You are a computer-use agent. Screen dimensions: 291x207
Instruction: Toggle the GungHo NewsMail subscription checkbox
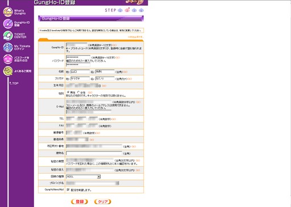pos(68,189)
